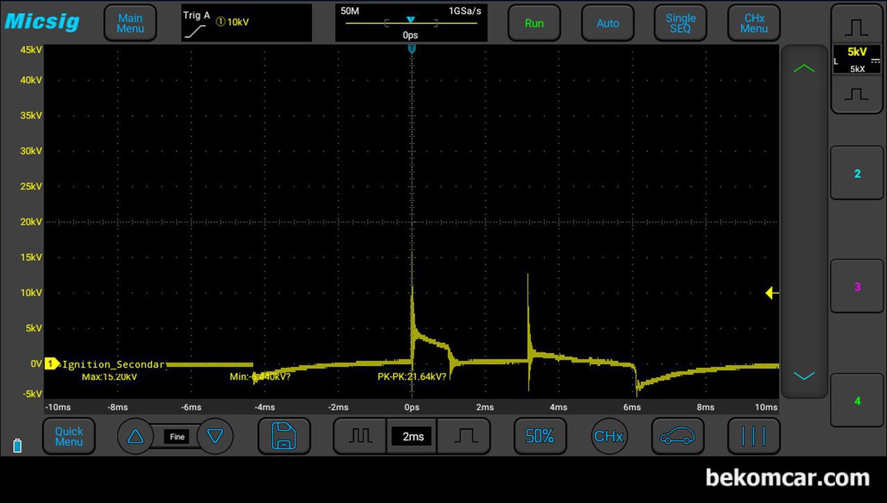Viewport: 887px width, 503px height.
Task: Move vertical position down with cyan chevron
Action: tap(804, 376)
